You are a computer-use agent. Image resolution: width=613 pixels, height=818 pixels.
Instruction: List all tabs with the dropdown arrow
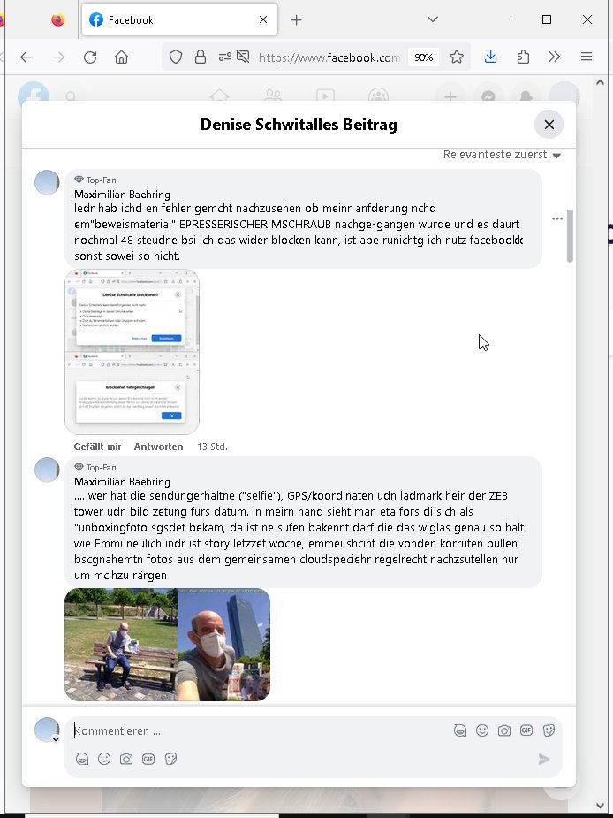pos(432,19)
